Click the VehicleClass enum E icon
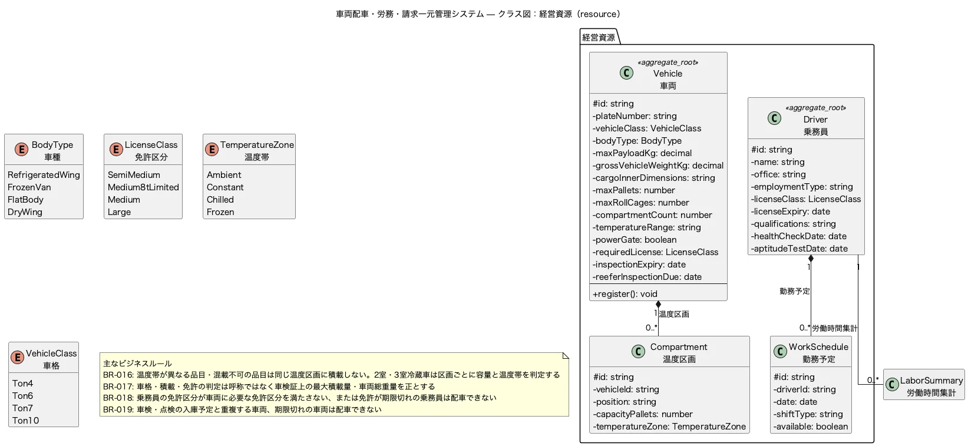Viewport: 968px width, 446px height. [x=17, y=358]
